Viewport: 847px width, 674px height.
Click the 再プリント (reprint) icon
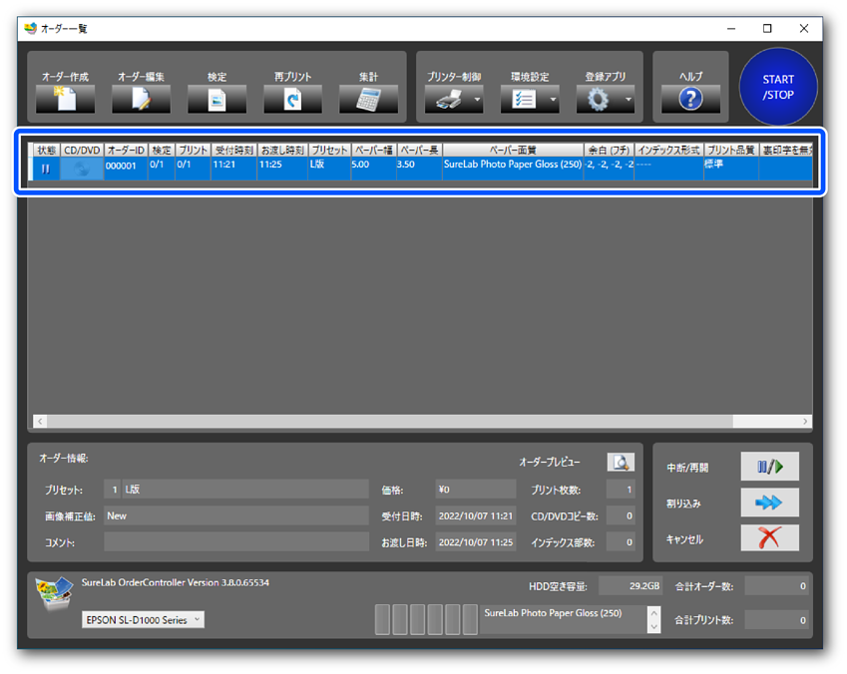[x=292, y=99]
